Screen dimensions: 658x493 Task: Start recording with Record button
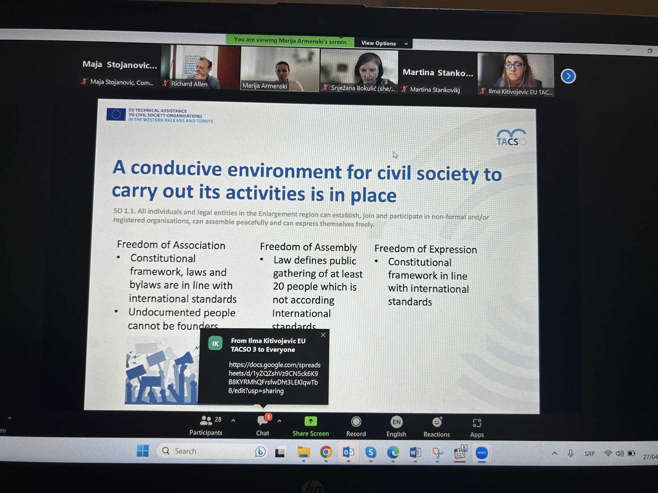[356, 427]
